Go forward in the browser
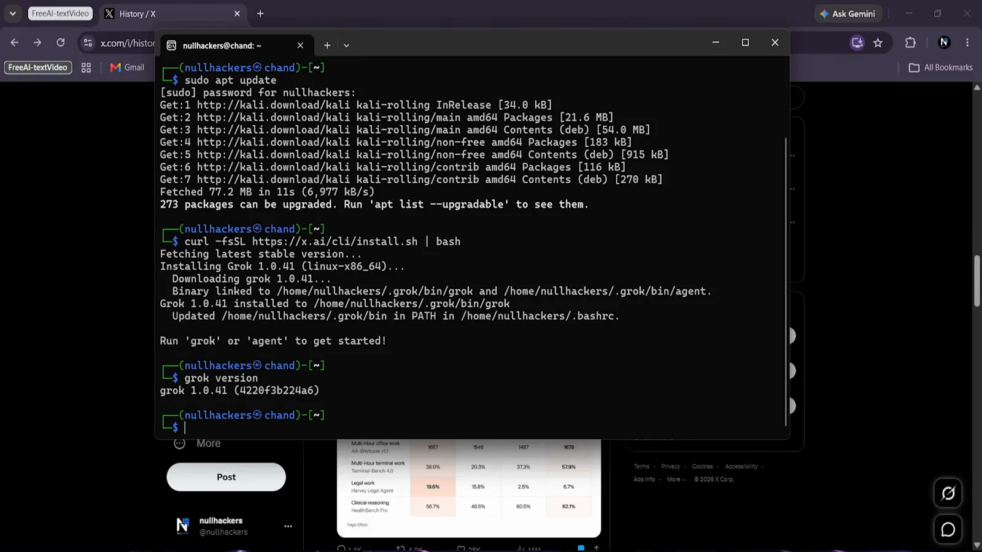The height and width of the screenshot is (552, 982). [37, 42]
